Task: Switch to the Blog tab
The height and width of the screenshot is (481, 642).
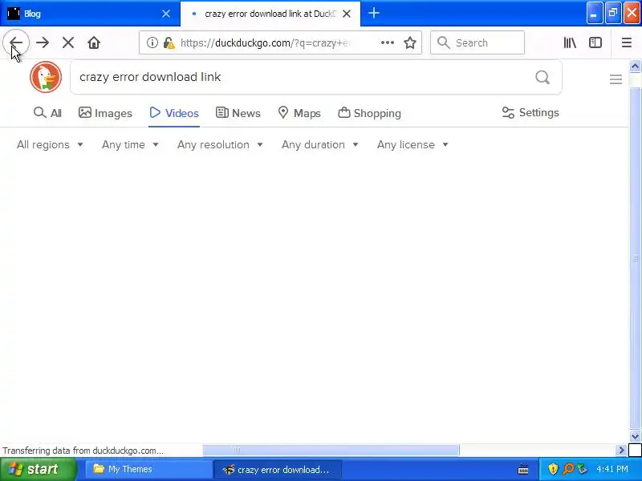Action: click(90, 14)
